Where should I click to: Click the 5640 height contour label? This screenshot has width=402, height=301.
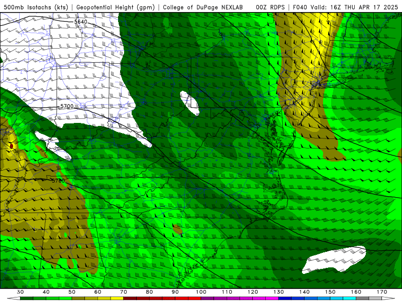[81, 22]
